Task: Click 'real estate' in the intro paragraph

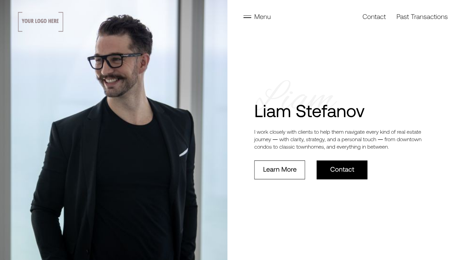Action: 409,132
